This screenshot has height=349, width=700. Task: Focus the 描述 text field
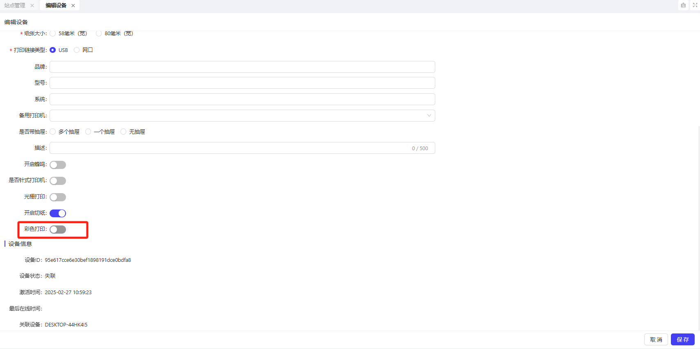pyautogui.click(x=230, y=148)
